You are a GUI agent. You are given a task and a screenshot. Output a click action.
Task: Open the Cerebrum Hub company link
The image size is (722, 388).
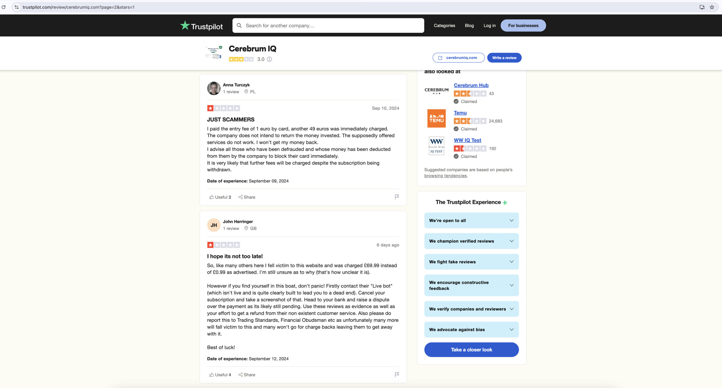tap(471, 85)
